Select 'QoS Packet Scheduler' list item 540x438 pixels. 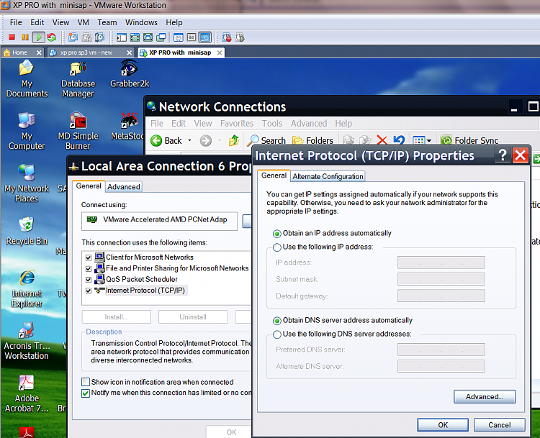pos(142,279)
